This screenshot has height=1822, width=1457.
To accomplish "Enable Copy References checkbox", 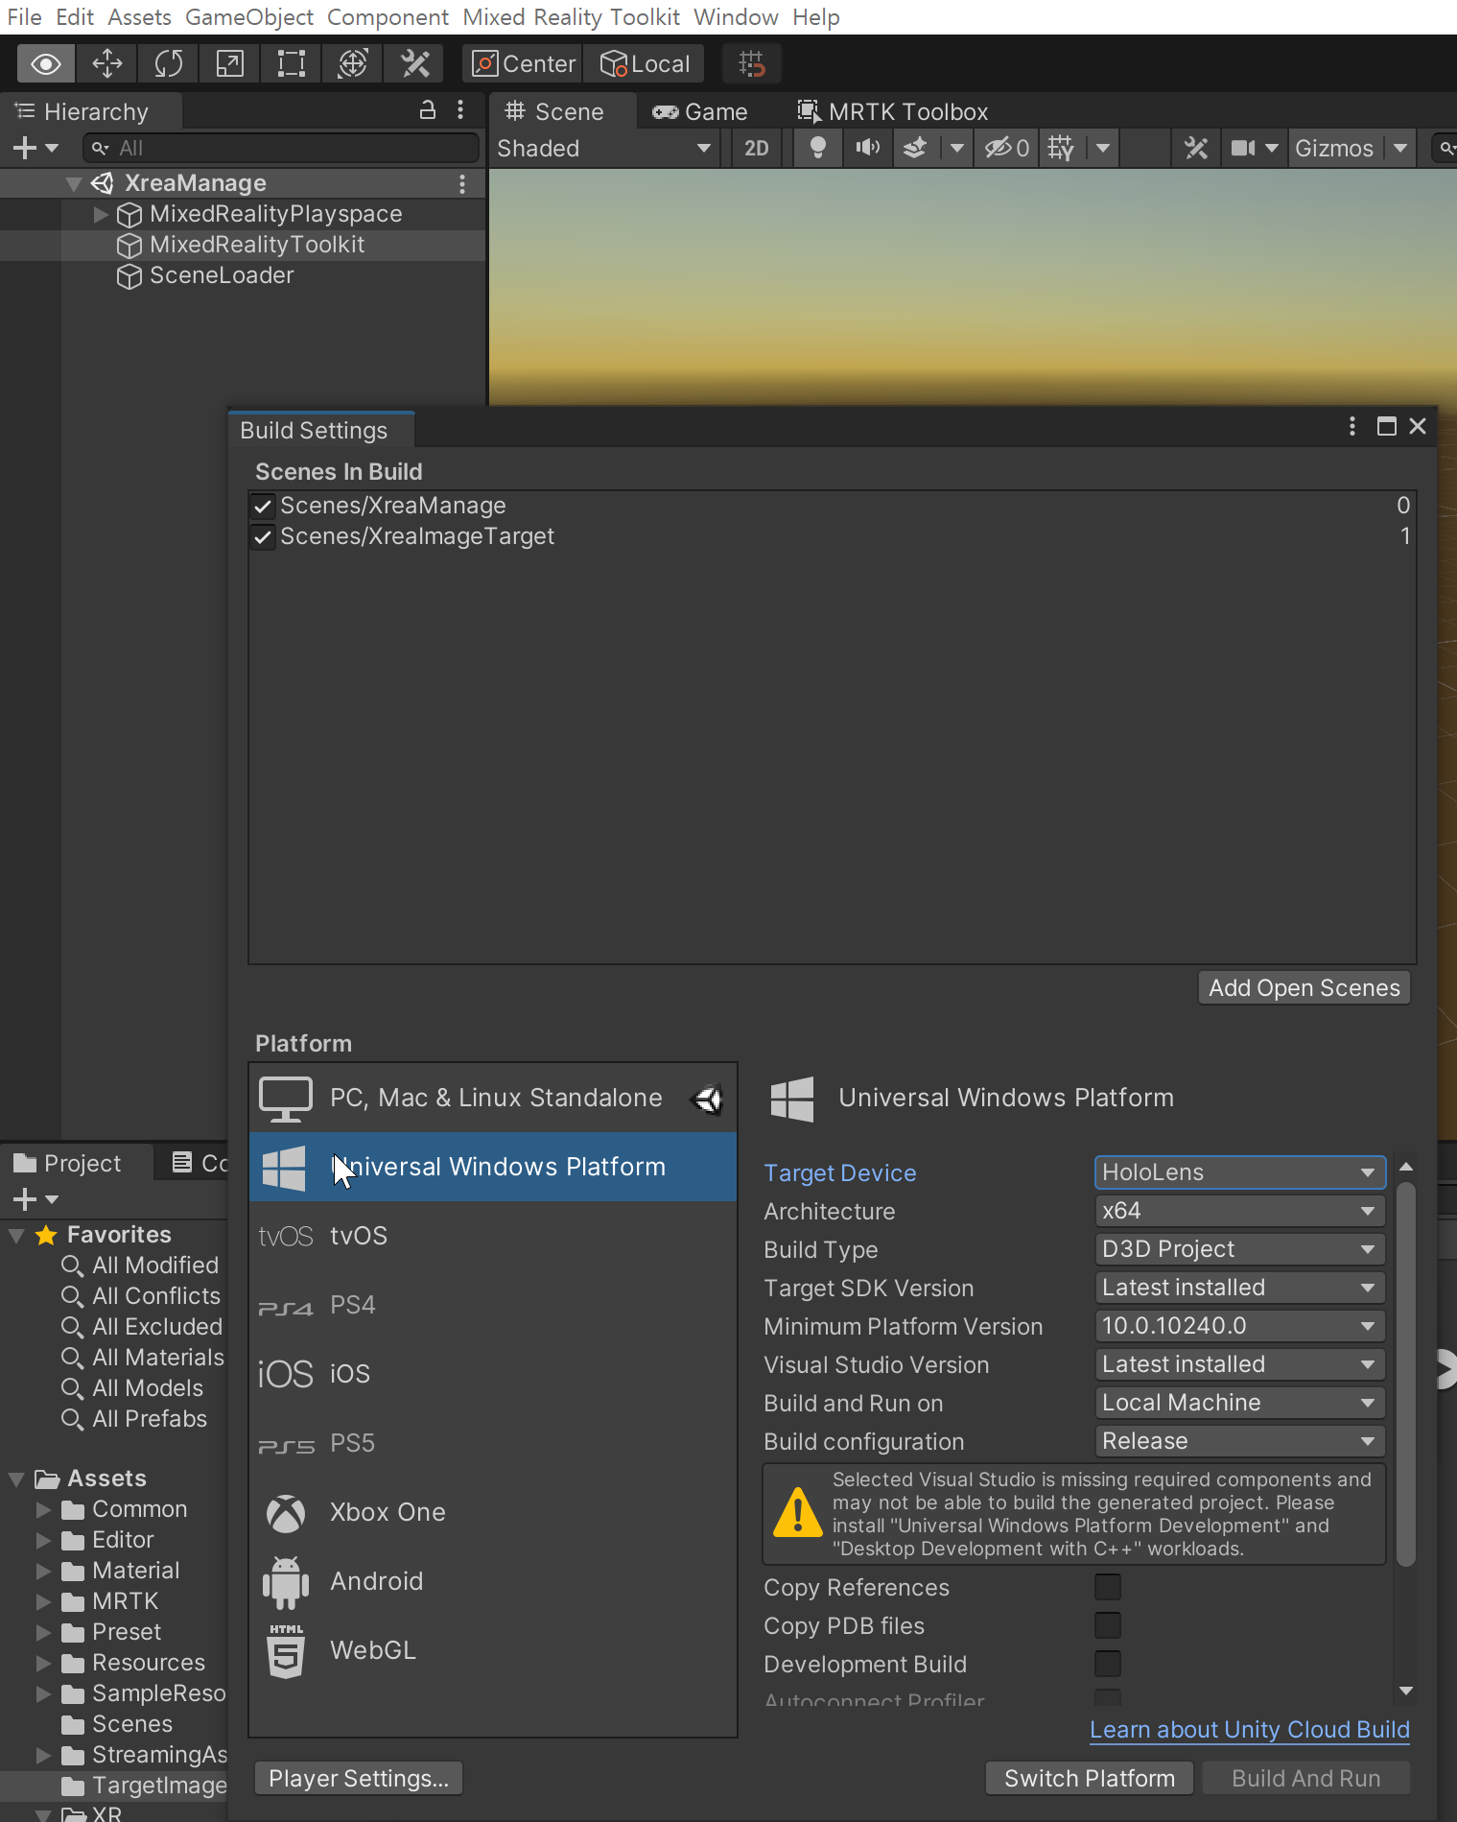I will [x=1108, y=1587].
